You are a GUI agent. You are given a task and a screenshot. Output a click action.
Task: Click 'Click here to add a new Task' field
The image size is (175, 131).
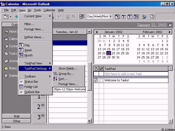click(136, 74)
